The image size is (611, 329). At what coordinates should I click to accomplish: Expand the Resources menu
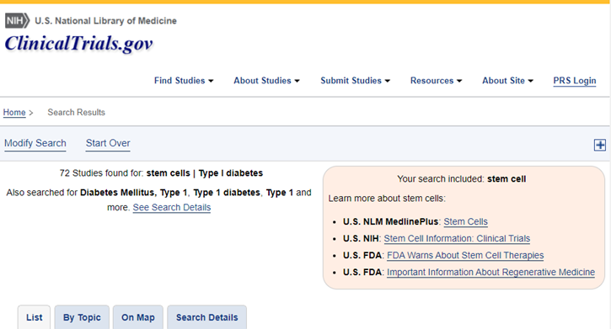(436, 81)
